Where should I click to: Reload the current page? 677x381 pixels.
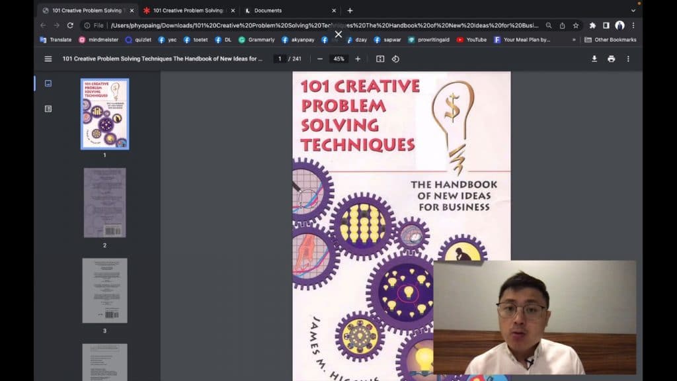(70, 26)
